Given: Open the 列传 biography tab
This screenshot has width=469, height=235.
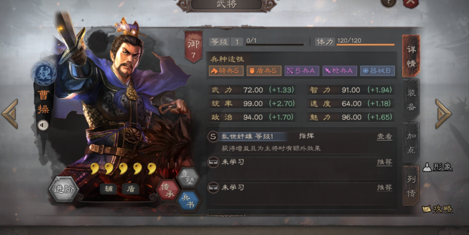Looking at the screenshot, I should click(x=411, y=186).
